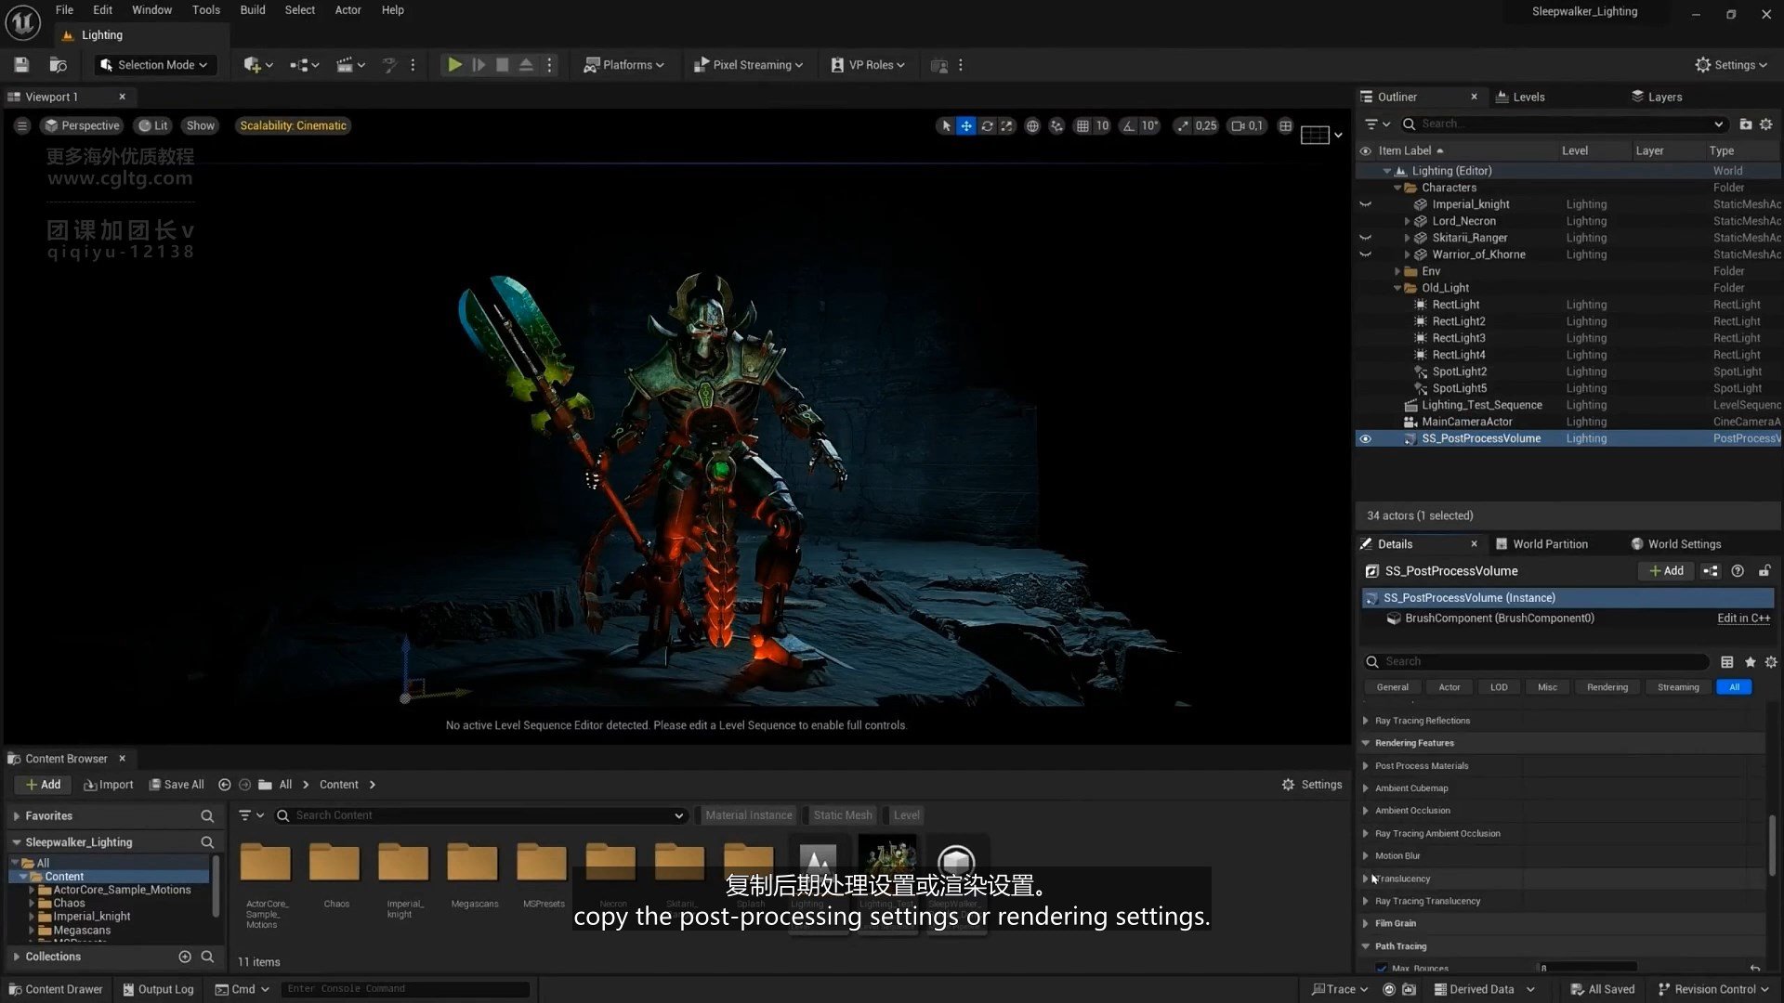Open the Build menu
Viewport: 1784px width, 1003px height.
pos(253,10)
